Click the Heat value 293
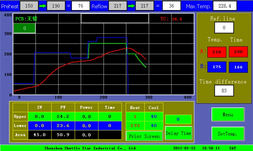253x151 pixels. [135, 125]
